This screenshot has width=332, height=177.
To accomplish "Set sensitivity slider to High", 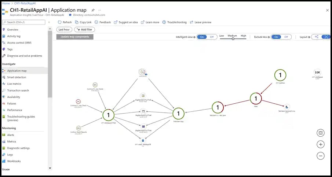I will 244,36.
